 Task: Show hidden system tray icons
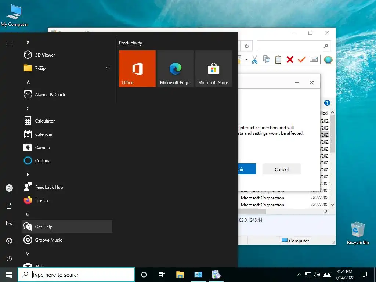[x=299, y=275]
